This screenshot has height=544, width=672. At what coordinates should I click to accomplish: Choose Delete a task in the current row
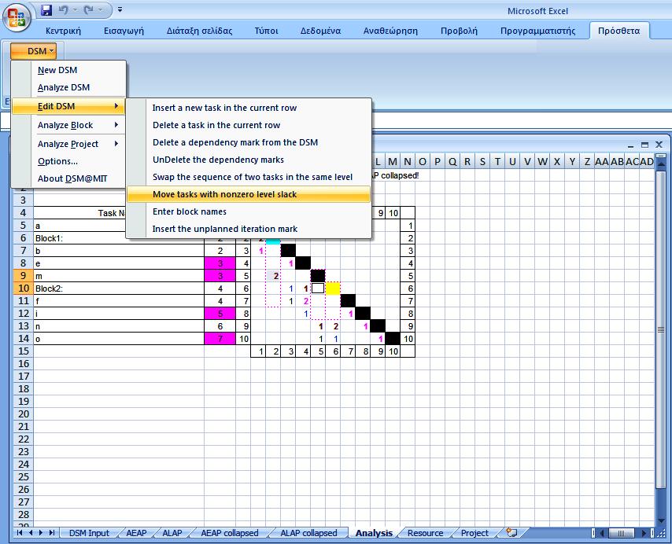point(249,125)
